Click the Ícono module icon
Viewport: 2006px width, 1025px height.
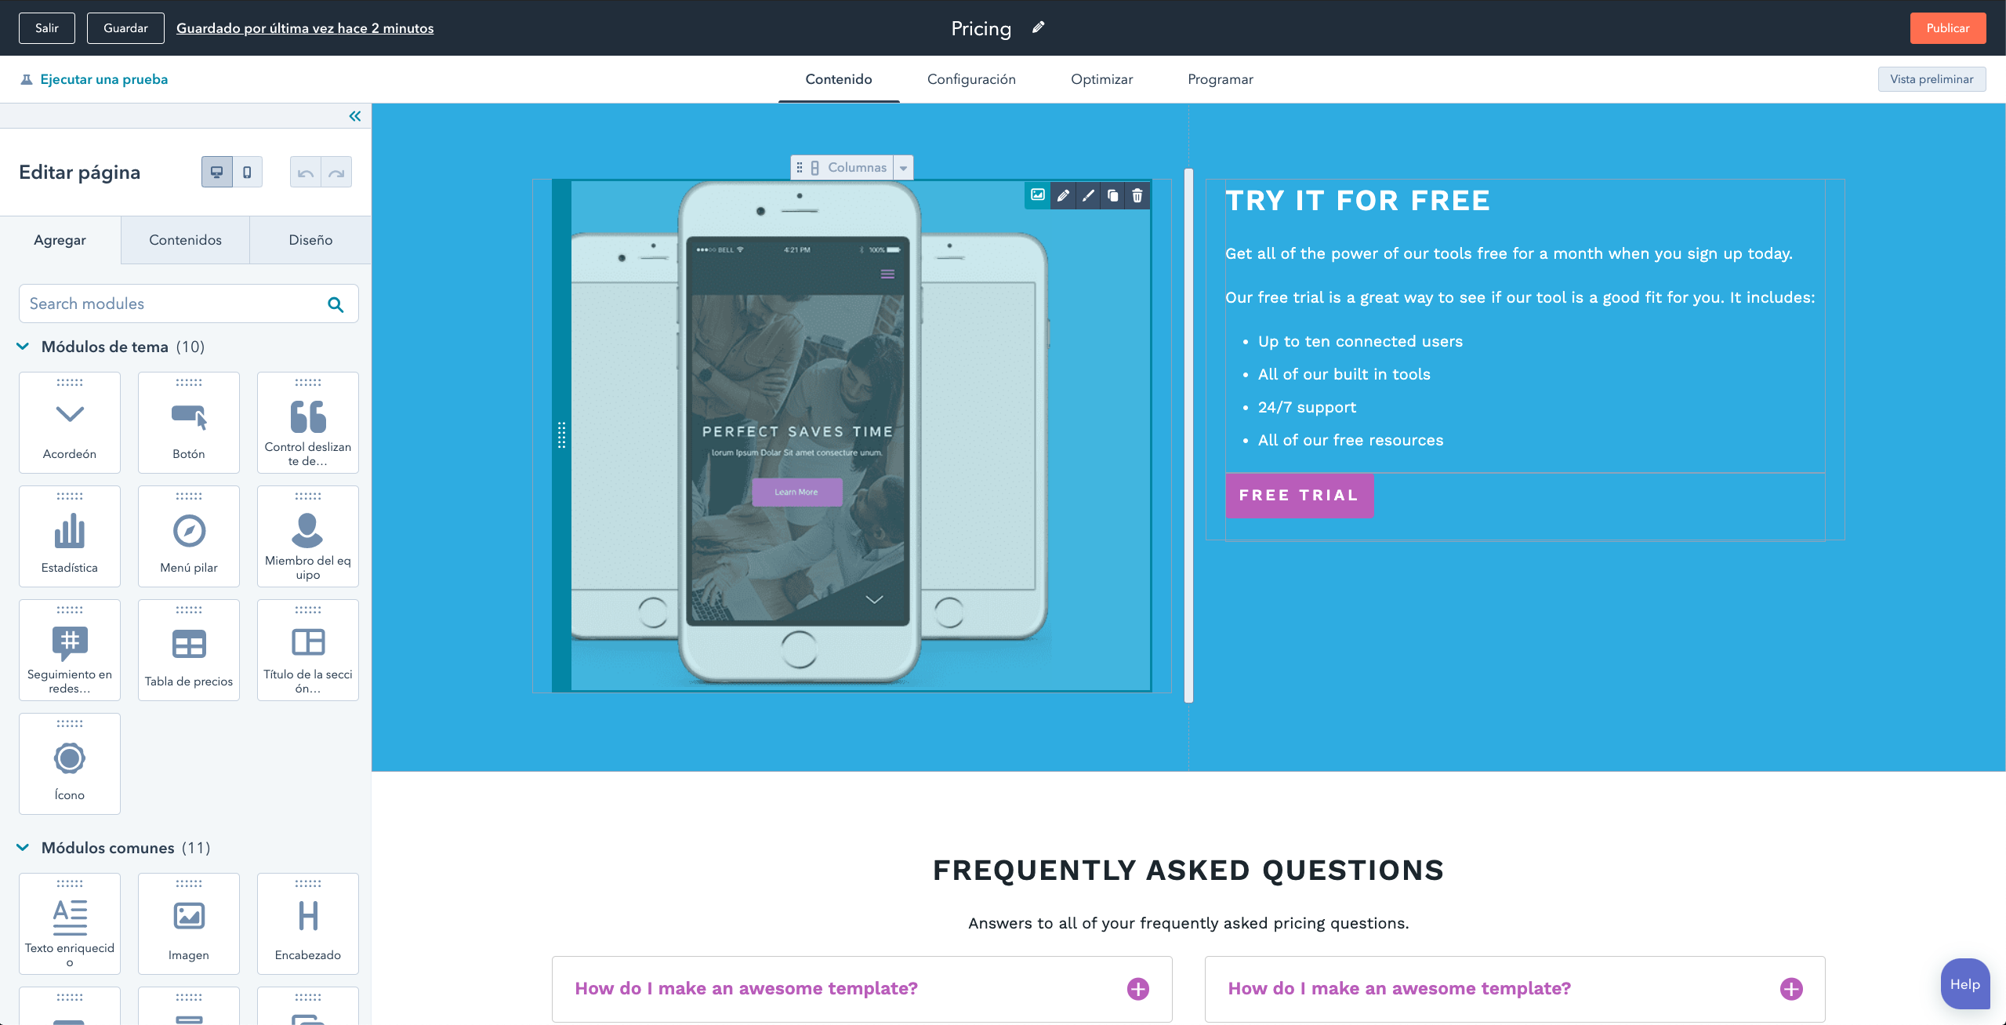click(69, 757)
